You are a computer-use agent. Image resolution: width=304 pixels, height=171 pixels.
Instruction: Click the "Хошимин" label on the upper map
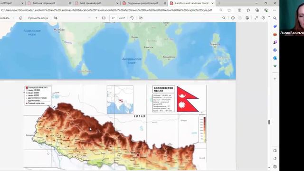[169, 57]
